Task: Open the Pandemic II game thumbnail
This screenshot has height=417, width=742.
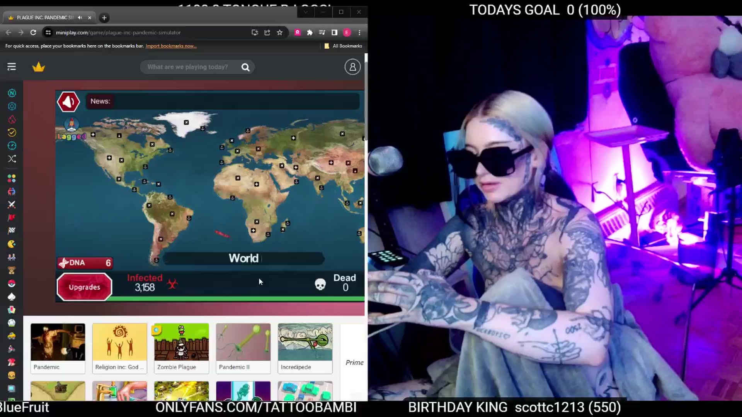Action: pyautogui.click(x=243, y=348)
